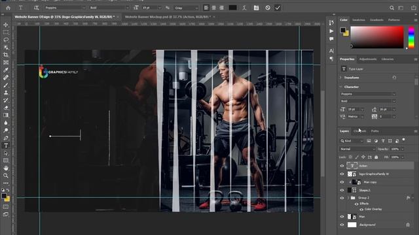Viewport: 419px width, 235px height.
Task: Select the Move tool
Action: 6,25
